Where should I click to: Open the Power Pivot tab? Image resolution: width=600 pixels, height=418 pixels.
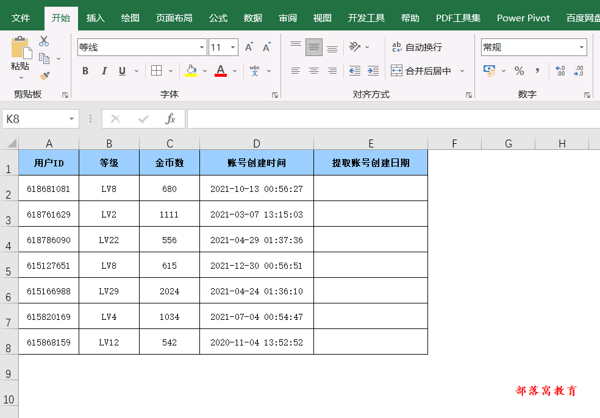523,18
